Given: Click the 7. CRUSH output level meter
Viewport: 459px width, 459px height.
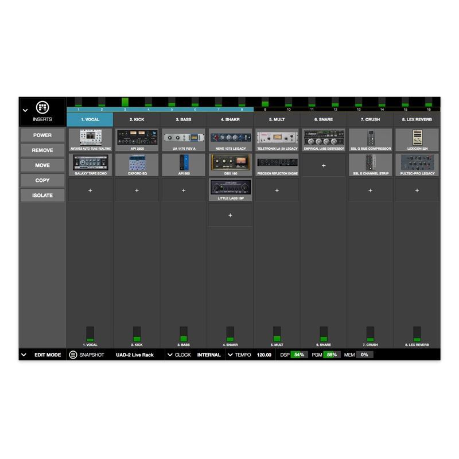Looking at the screenshot, I should click(x=370, y=334).
